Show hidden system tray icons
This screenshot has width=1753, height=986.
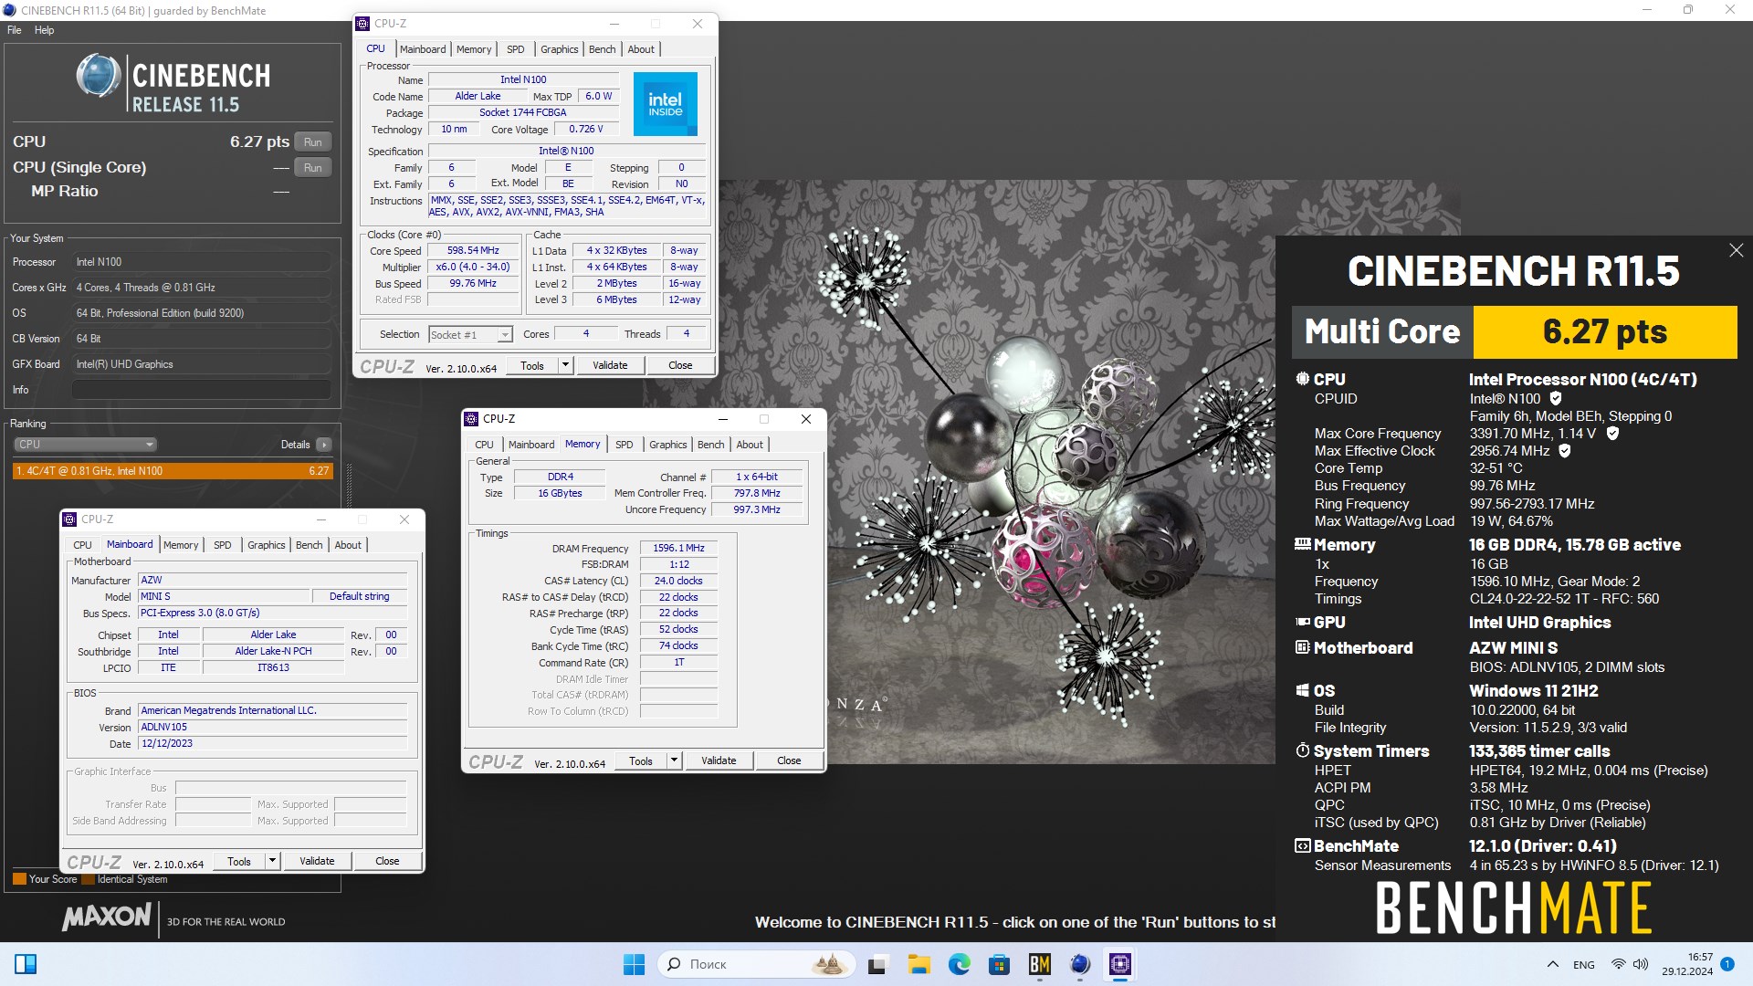pos(1552,964)
